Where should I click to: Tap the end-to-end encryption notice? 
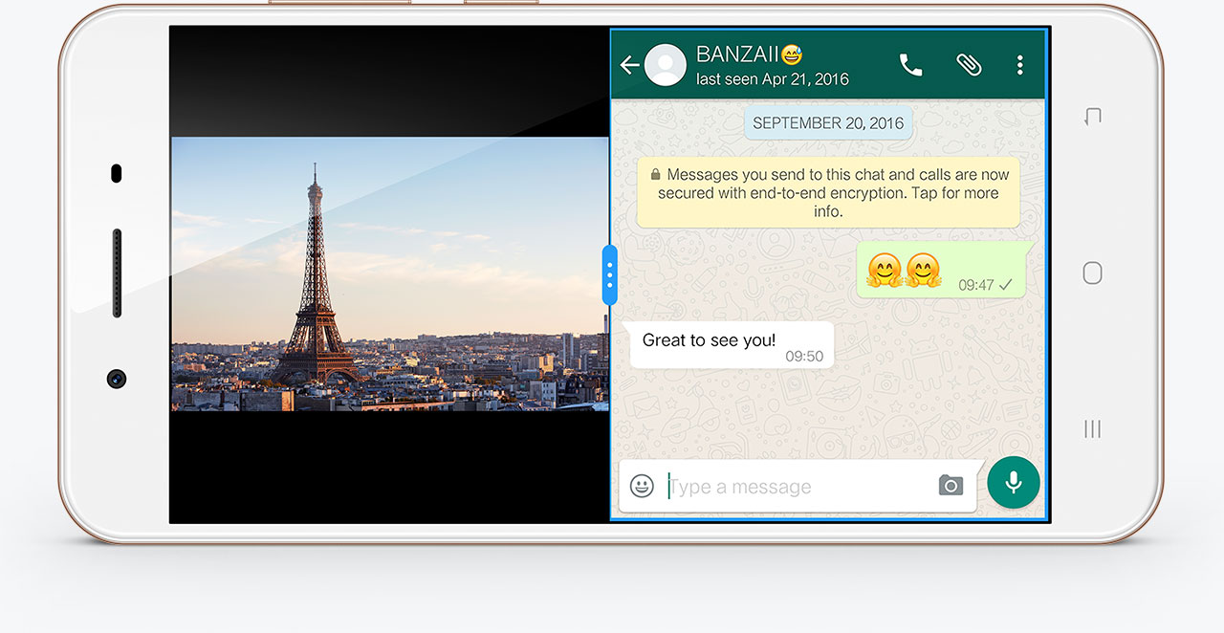click(828, 192)
